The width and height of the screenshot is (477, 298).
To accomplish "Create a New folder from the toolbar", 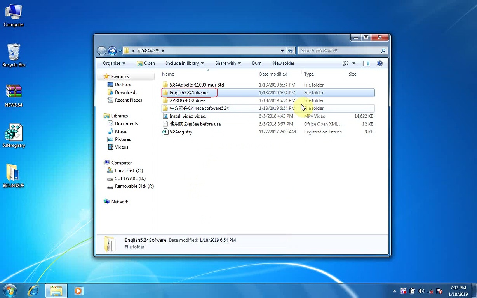I will pos(284,63).
